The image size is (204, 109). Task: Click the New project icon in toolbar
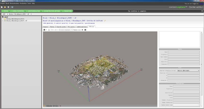coord(2,7)
